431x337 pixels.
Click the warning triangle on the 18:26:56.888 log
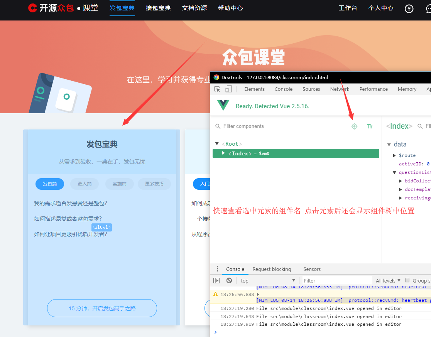215,294
